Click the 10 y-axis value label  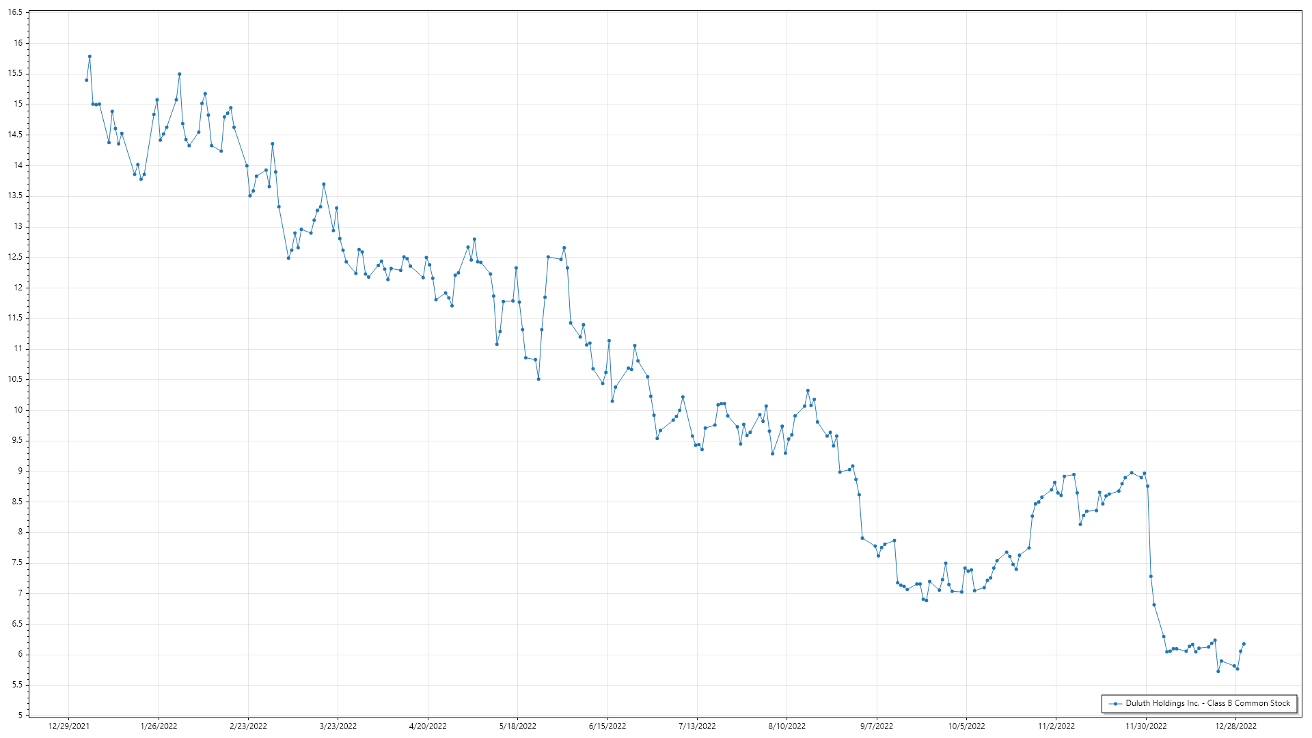coord(18,410)
